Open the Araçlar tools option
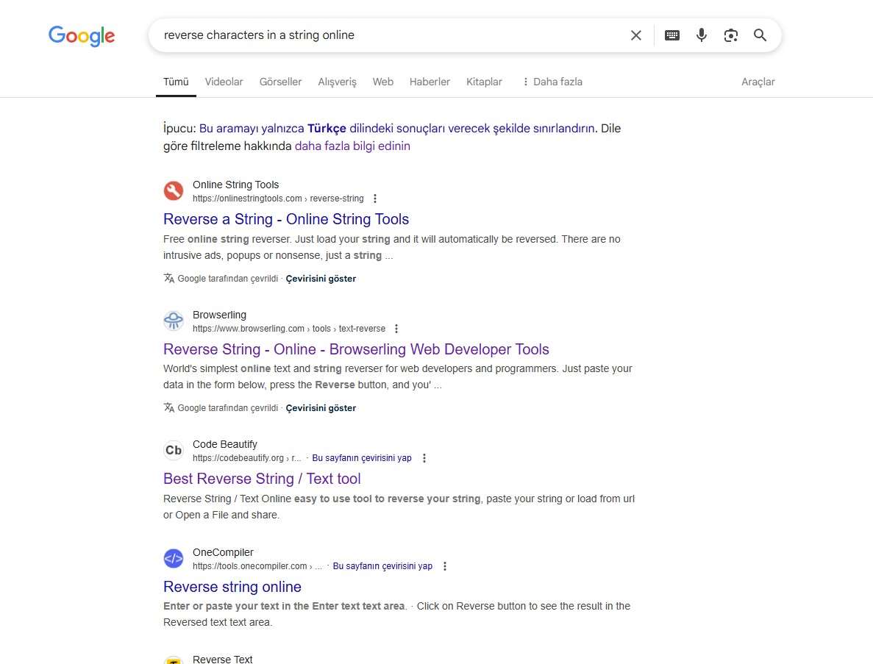The height and width of the screenshot is (664, 873). [758, 82]
